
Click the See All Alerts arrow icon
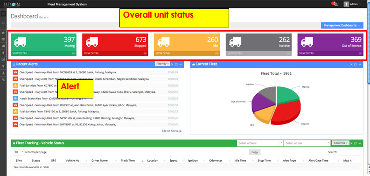[180, 131]
